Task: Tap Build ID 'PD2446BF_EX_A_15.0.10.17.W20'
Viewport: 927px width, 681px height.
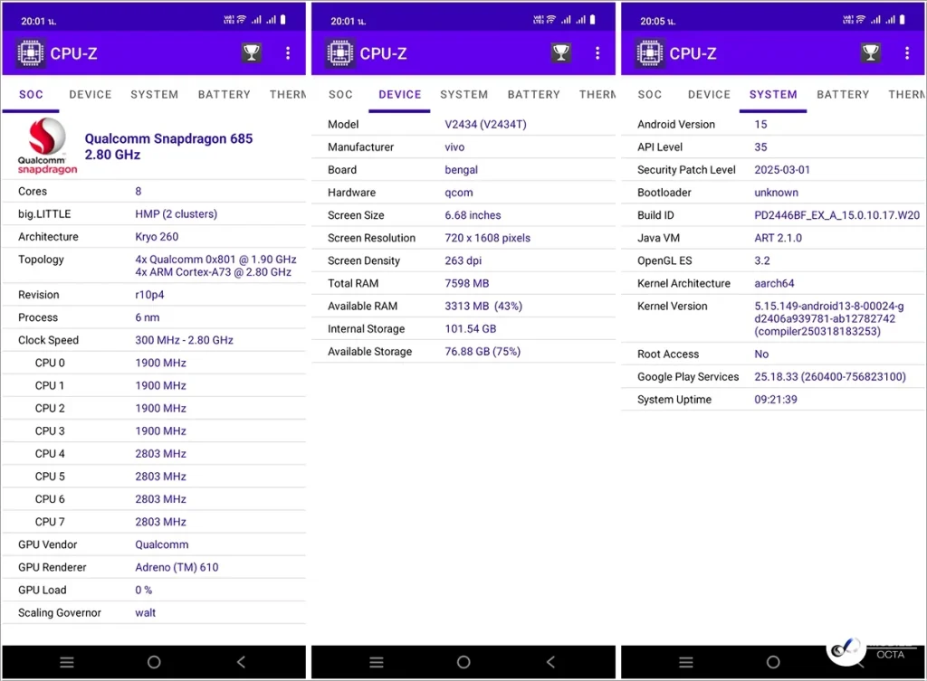Action: [837, 215]
